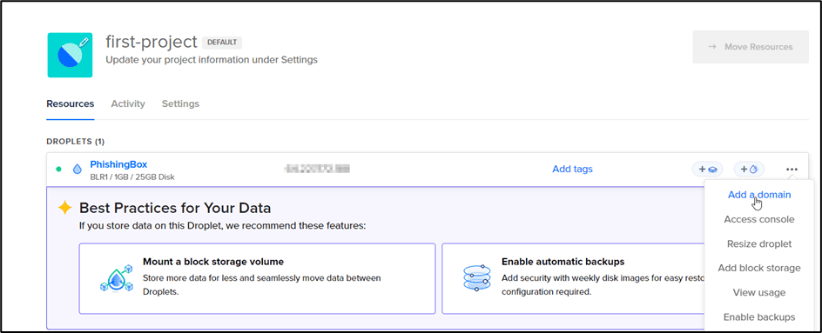Click the blurred IP address of PhishingBox
The width and height of the screenshot is (822, 333).
[x=317, y=169]
